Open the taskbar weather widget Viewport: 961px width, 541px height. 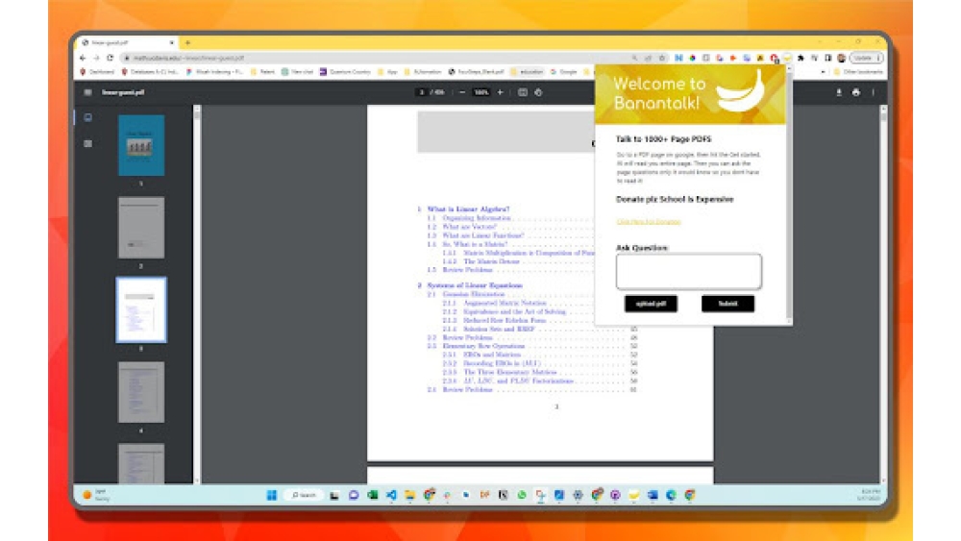pyautogui.click(x=96, y=495)
